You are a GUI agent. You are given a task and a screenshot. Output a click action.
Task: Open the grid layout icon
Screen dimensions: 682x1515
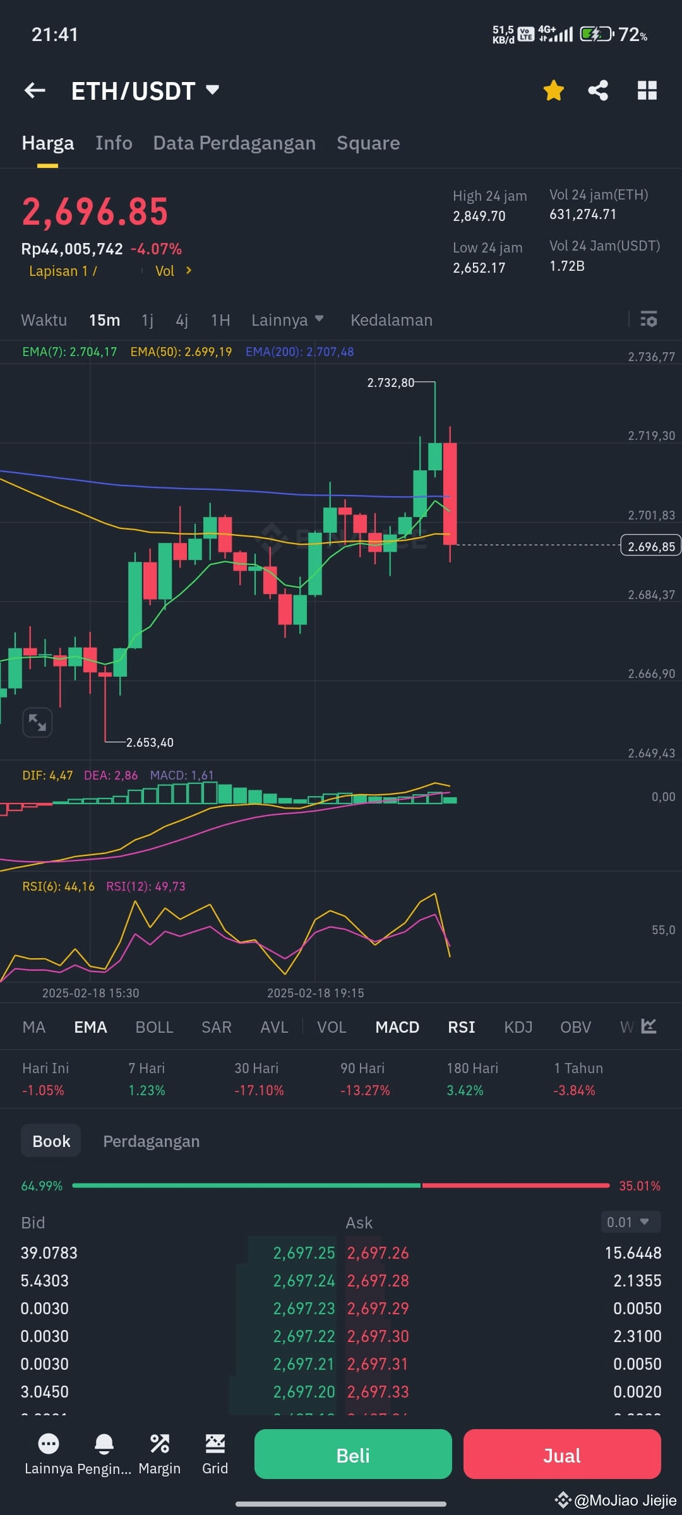pyautogui.click(x=647, y=90)
